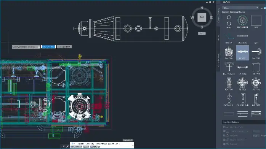Expand command line history arrow

[x=133, y=146]
